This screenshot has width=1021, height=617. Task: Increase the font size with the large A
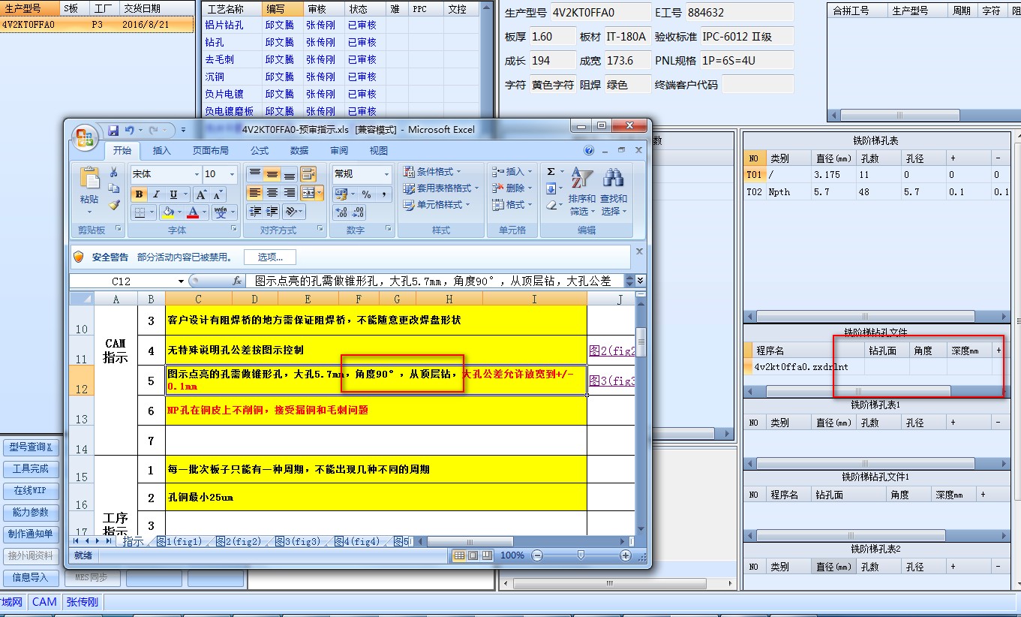200,194
